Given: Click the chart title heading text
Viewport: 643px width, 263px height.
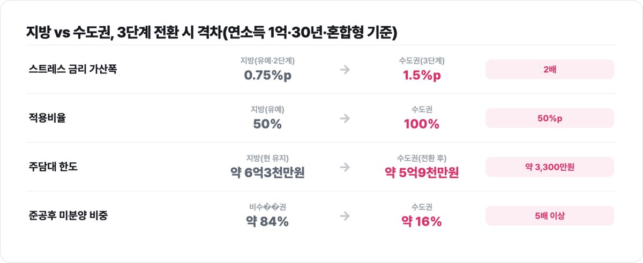Looking at the screenshot, I should coord(212,33).
